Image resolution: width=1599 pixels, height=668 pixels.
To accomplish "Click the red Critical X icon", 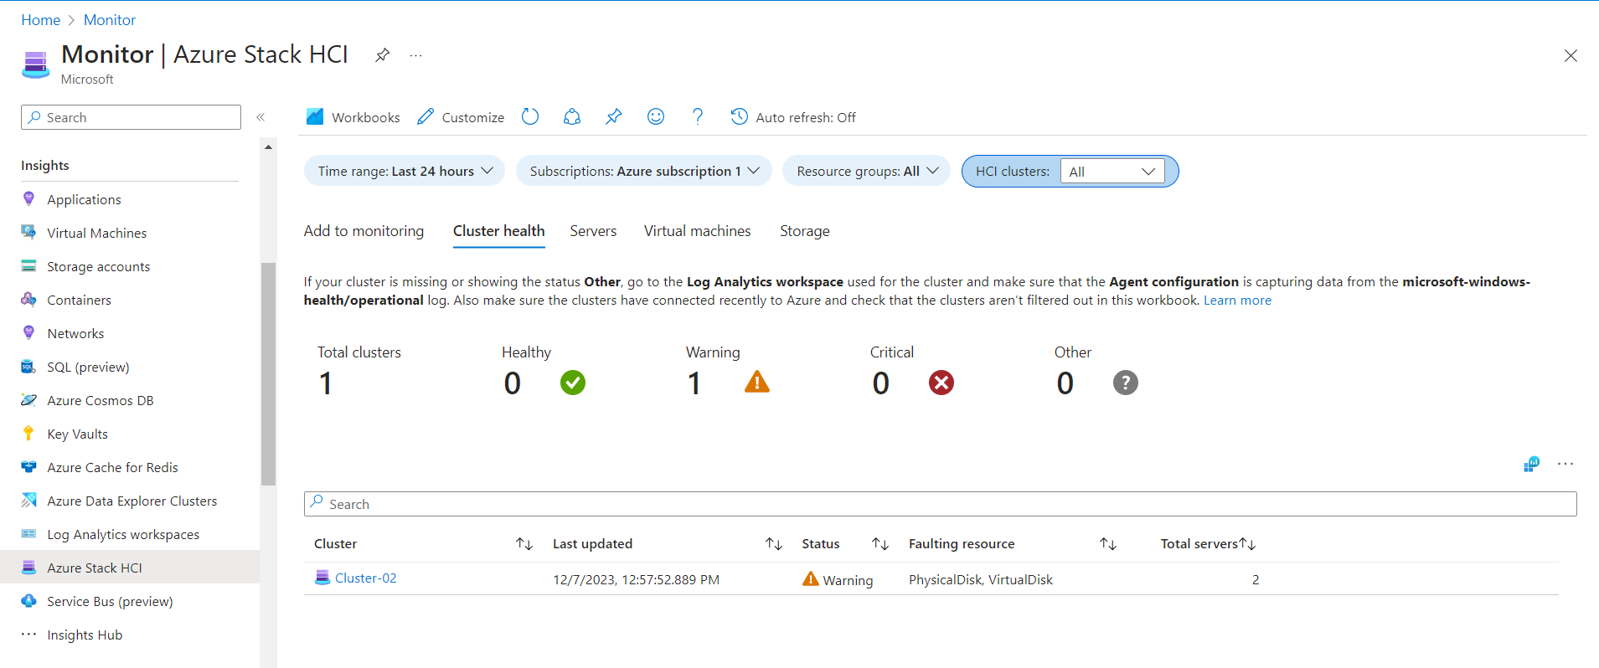I will click(x=941, y=383).
